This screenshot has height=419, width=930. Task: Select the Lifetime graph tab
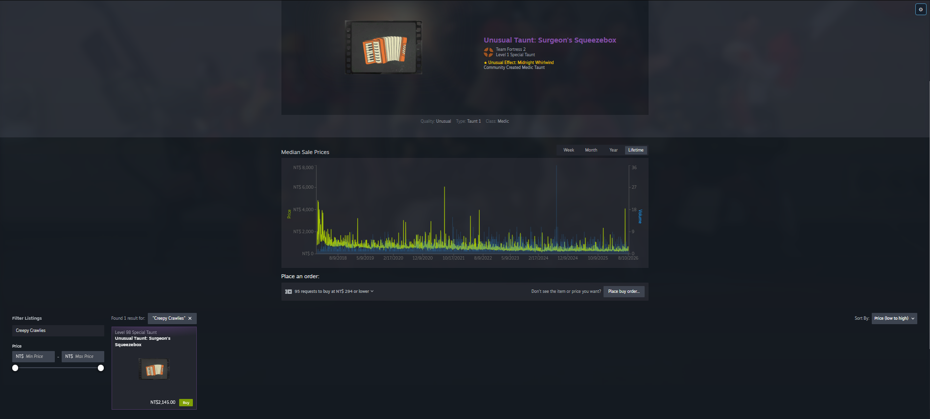click(636, 150)
